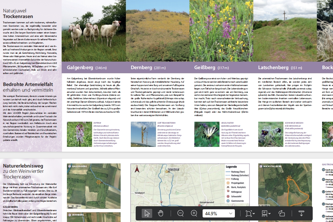Click the heading 'Geißberg (317 m)'
The width and height of the screenshot is (333, 222).
212,68
